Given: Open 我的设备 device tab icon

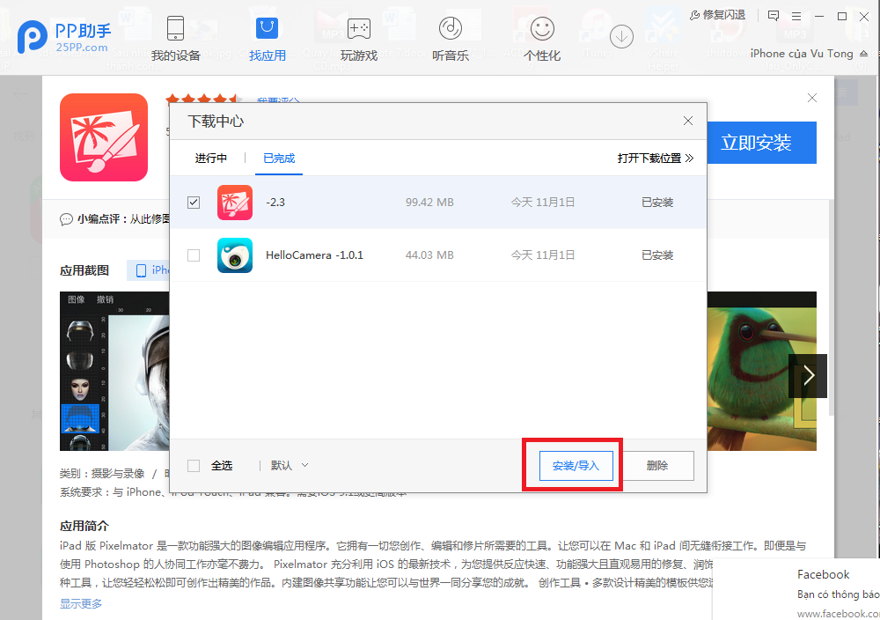Looking at the screenshot, I should coord(175,28).
